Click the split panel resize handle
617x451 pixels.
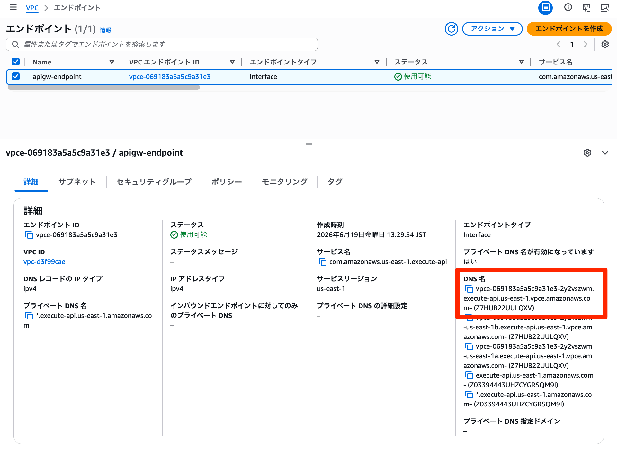pyautogui.click(x=309, y=144)
